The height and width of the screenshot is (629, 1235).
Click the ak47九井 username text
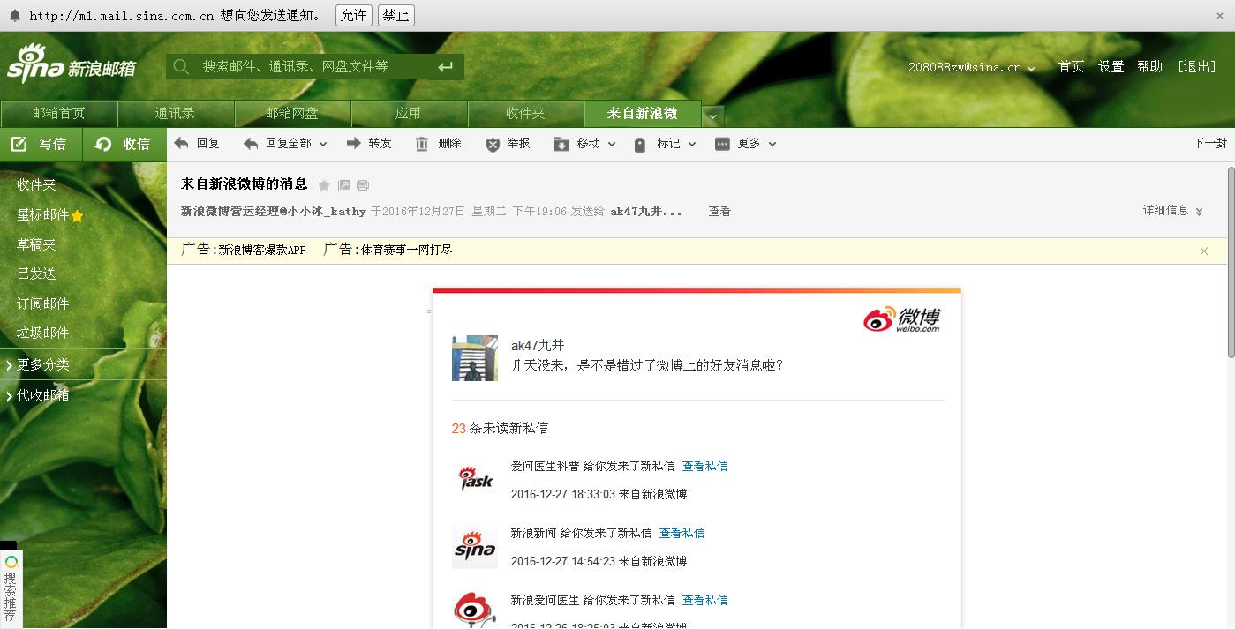[538, 345]
